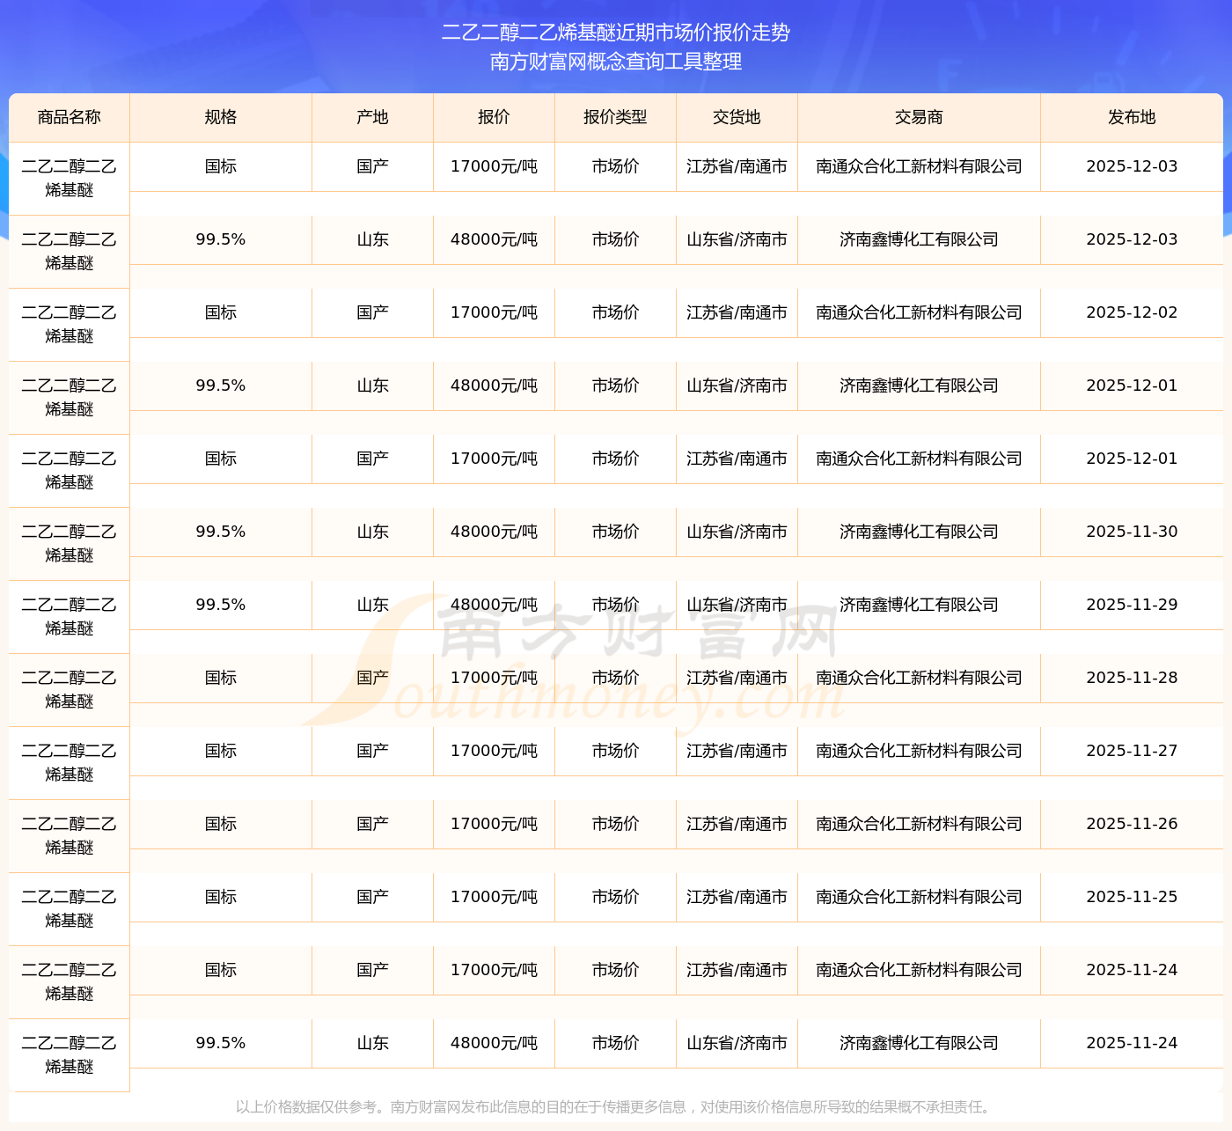The height and width of the screenshot is (1131, 1232).
Task: Select the 2025-11-29 date cell
Action: point(1132,605)
